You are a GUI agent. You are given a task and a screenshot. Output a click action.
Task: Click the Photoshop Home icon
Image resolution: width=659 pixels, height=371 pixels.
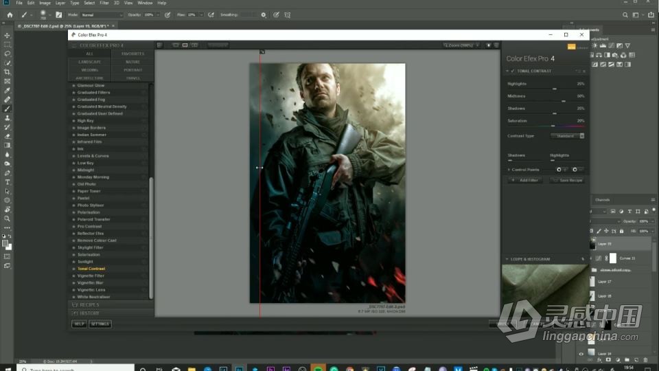pos(10,14)
